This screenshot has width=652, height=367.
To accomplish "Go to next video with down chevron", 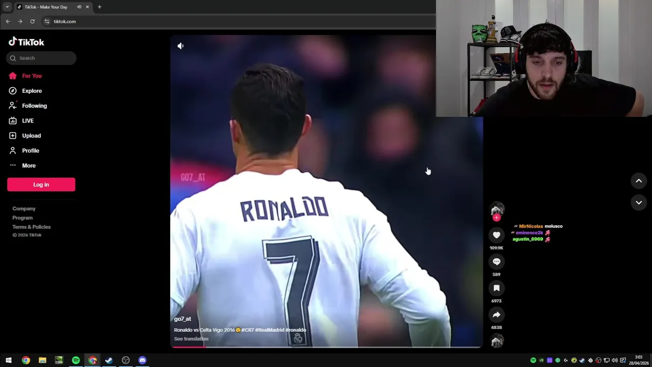I will click(x=639, y=202).
